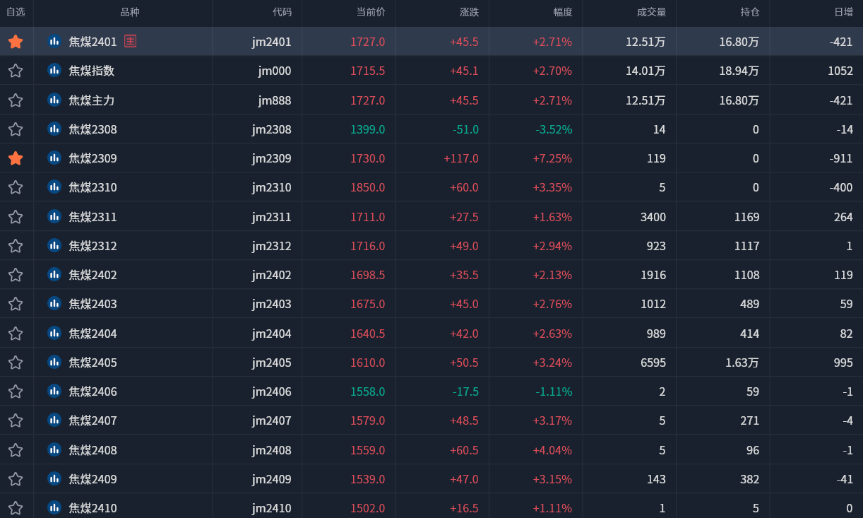Open chart icon for 焦煤2308
The width and height of the screenshot is (863, 518).
[54, 129]
